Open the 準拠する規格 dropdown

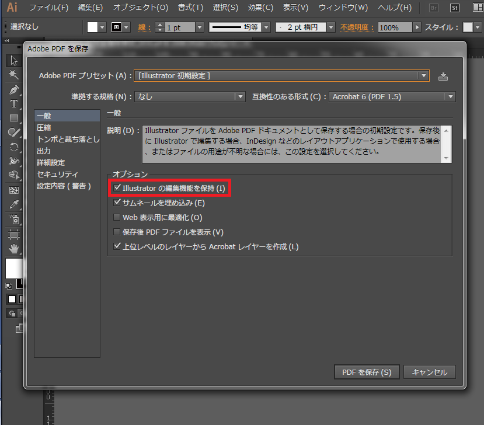coord(190,96)
